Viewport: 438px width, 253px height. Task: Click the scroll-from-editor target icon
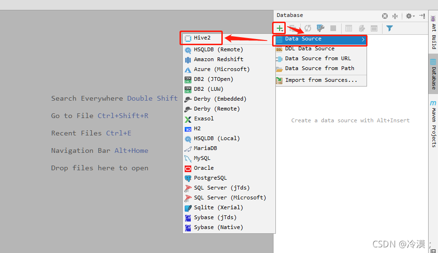pyautogui.click(x=385, y=16)
